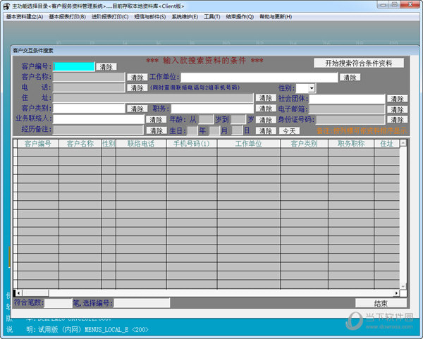Open the 基本资料建立(A) menu

[25, 17]
